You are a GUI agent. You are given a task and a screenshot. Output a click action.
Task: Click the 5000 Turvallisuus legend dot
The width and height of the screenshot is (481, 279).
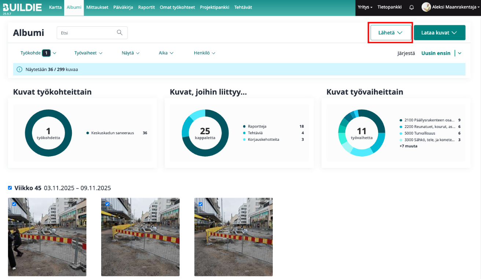[x=401, y=133]
